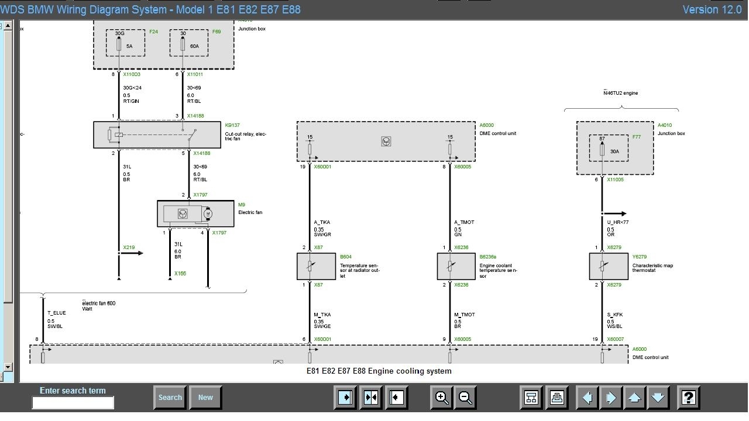Open the help question mark icon
Image resolution: width=749 pixels, height=421 pixels.
point(689,398)
